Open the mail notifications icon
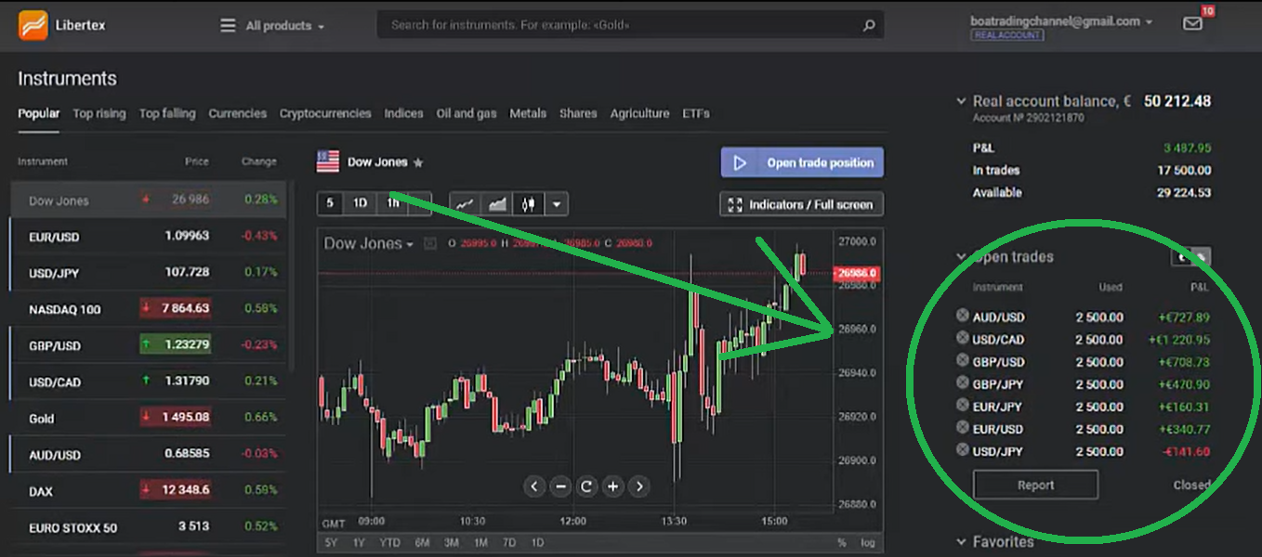This screenshot has width=1262, height=557. coord(1193,23)
